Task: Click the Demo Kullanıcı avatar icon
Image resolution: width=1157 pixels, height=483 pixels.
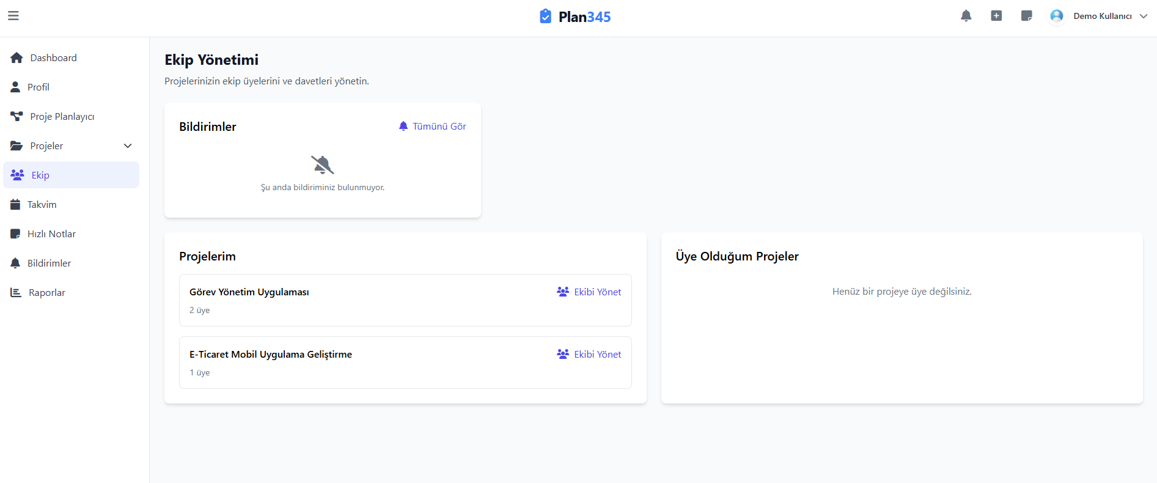Action: coord(1056,16)
